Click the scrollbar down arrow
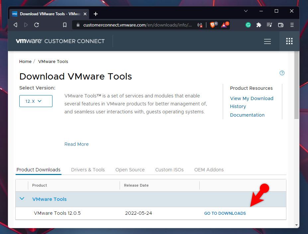 [297, 225]
